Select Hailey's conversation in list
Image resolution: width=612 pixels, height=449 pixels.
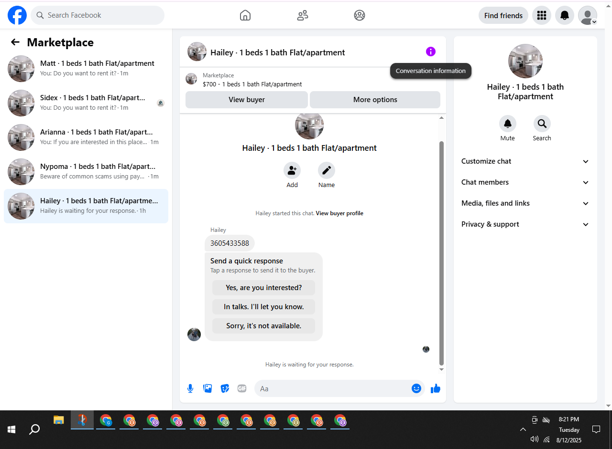(x=86, y=206)
